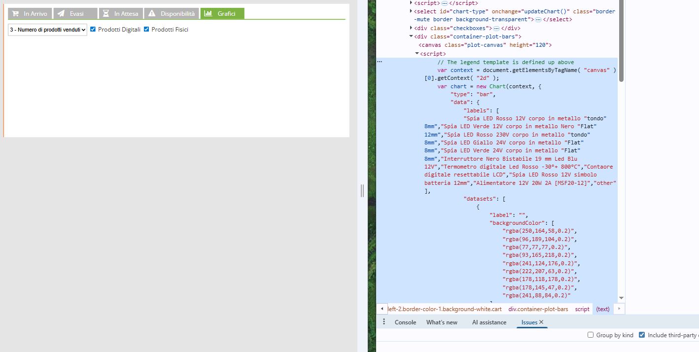The image size is (699, 352).
Task: Click the warning triangle icon on Disponibilità
Action: click(x=152, y=14)
